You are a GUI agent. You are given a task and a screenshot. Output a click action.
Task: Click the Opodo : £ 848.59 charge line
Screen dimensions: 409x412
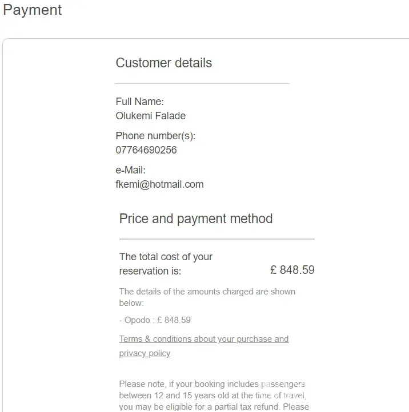(x=155, y=320)
